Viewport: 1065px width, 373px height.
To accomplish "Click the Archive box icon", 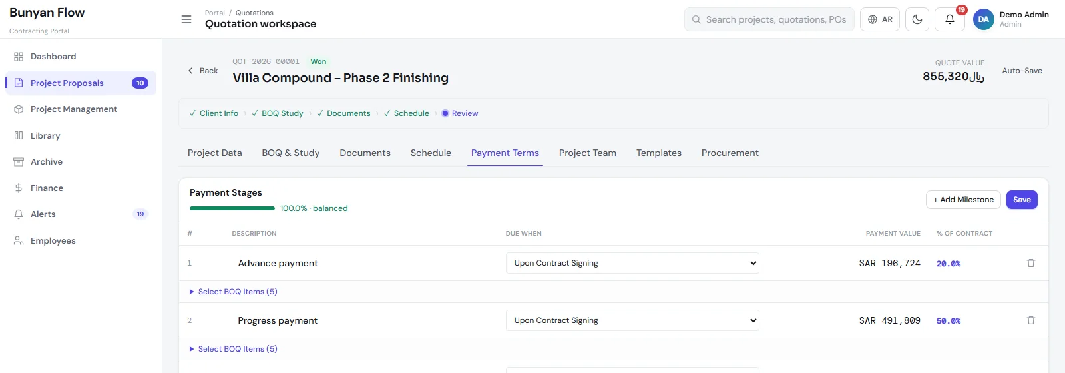I will pos(19,162).
